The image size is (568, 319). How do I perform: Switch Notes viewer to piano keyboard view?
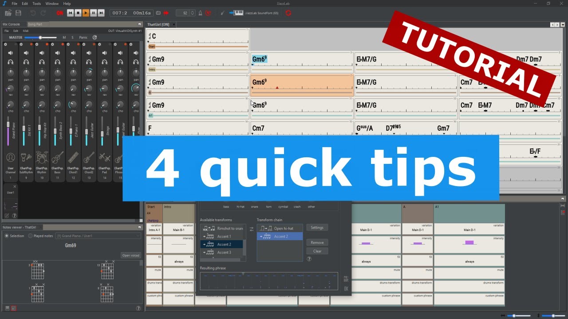pos(7,308)
